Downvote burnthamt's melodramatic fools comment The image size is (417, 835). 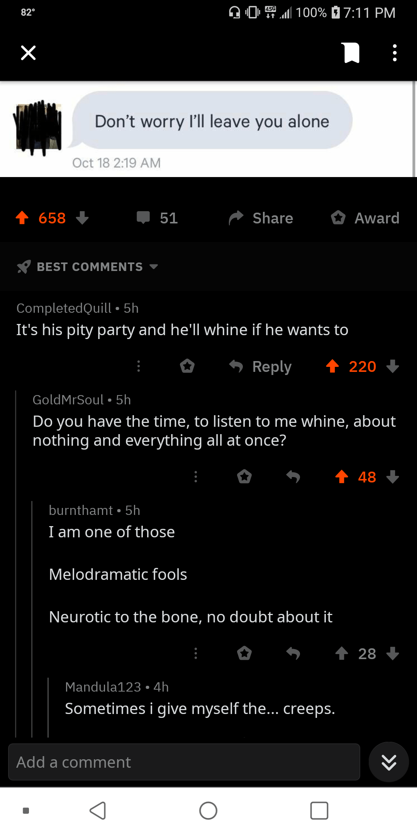pyautogui.click(x=393, y=654)
